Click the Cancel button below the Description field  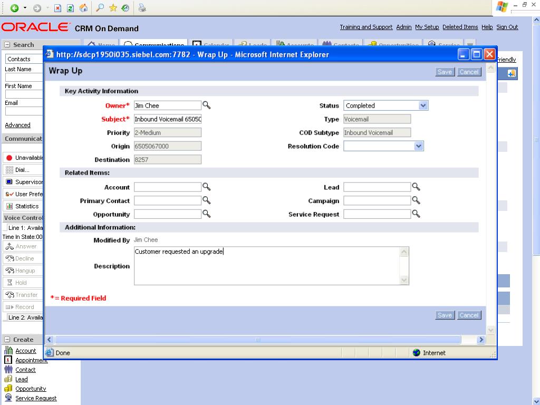(469, 315)
